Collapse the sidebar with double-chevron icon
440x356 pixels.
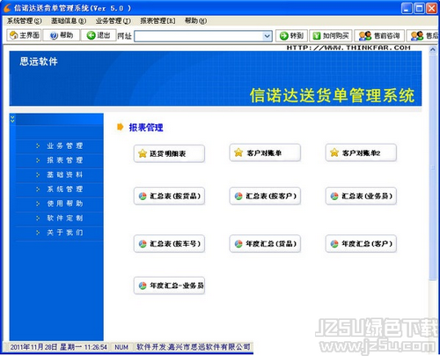[12, 119]
